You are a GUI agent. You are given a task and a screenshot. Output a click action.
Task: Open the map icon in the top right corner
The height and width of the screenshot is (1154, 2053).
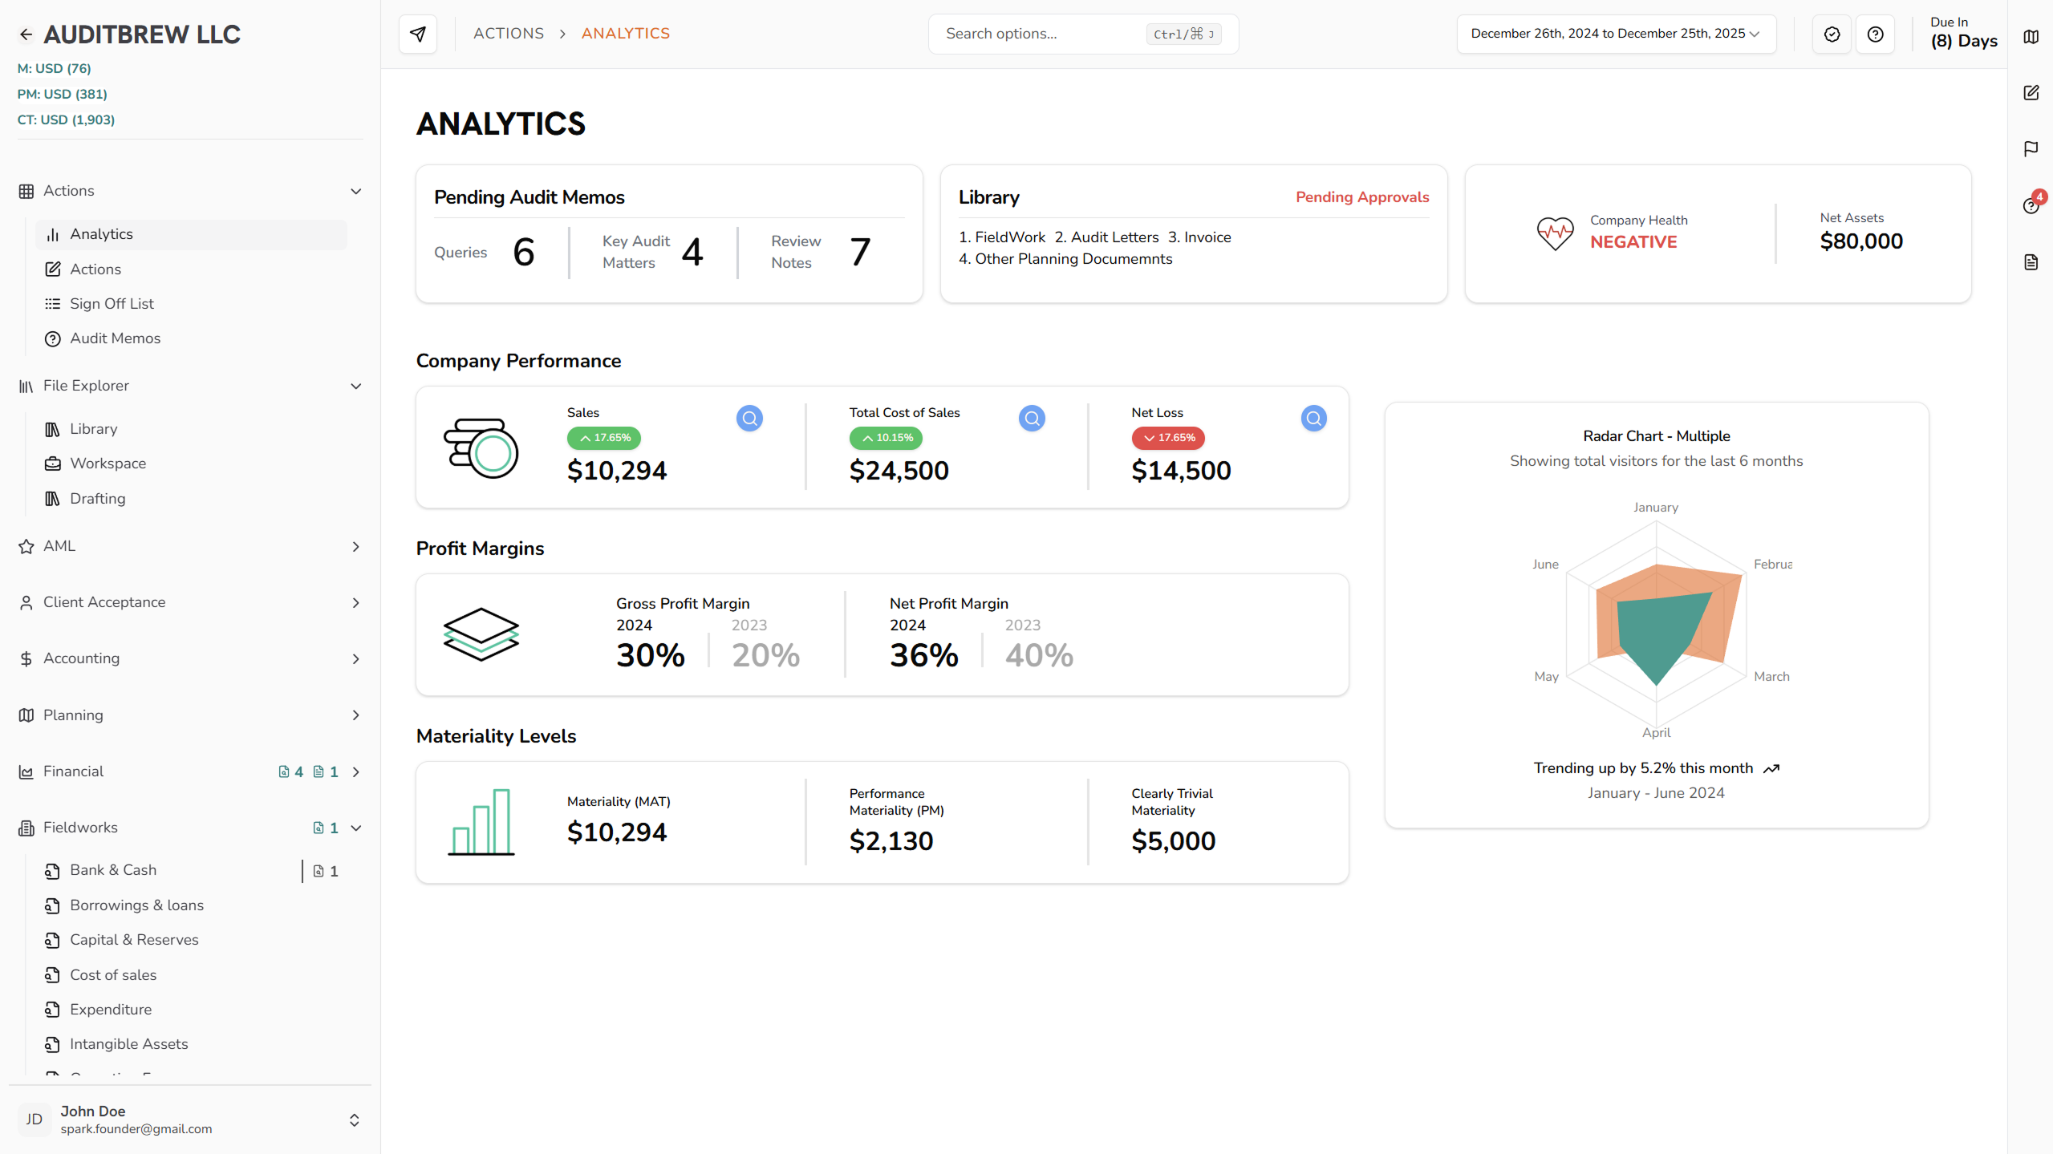pyautogui.click(x=2031, y=36)
